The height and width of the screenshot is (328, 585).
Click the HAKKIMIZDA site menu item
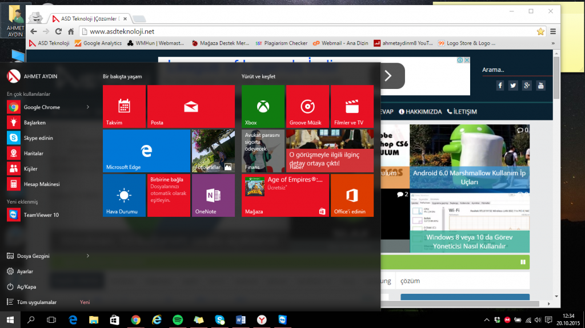coord(420,112)
